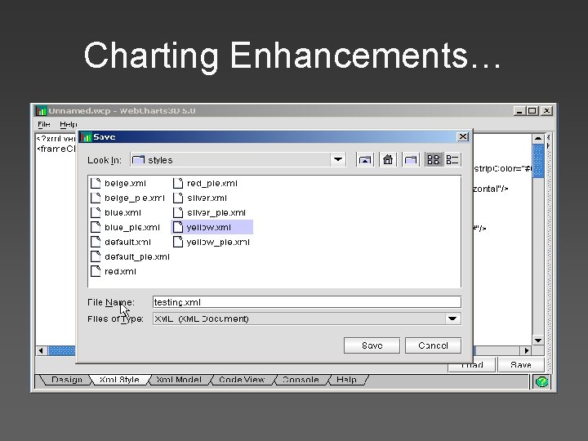This screenshot has height=441, width=588.
Task: Switch to the Xml Style tab
Action: pyautogui.click(x=119, y=380)
